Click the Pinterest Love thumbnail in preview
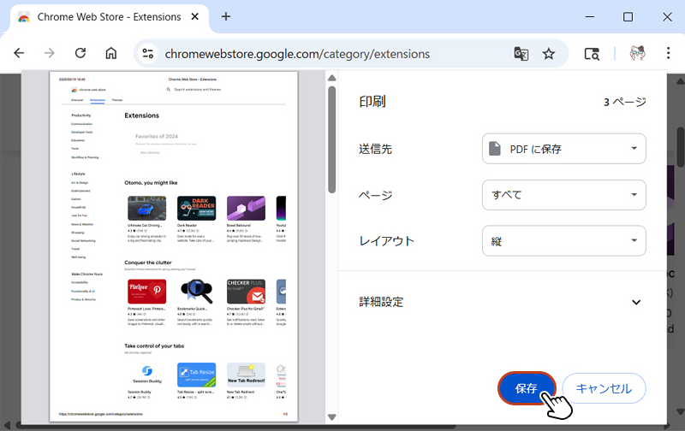The height and width of the screenshot is (431, 685). pyautogui.click(x=146, y=292)
